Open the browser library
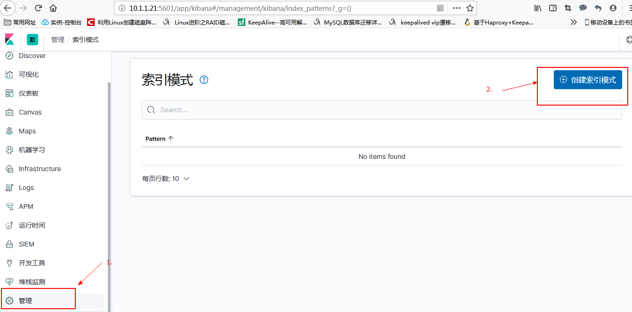632x312 pixels. (538, 8)
